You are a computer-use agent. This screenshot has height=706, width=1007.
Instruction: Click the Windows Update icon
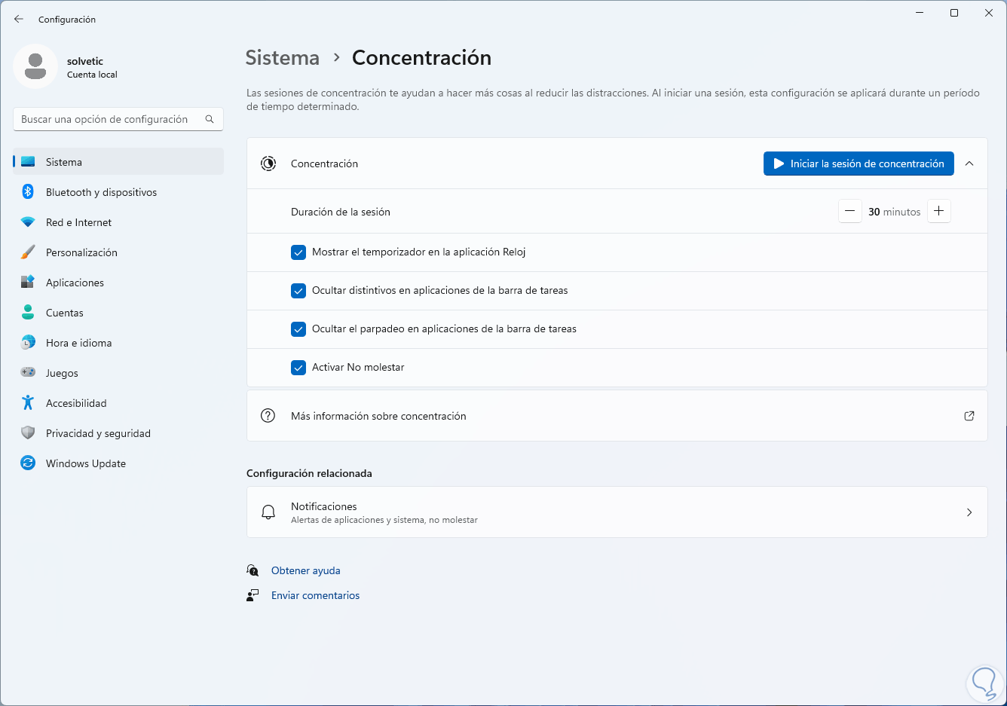pyautogui.click(x=28, y=463)
